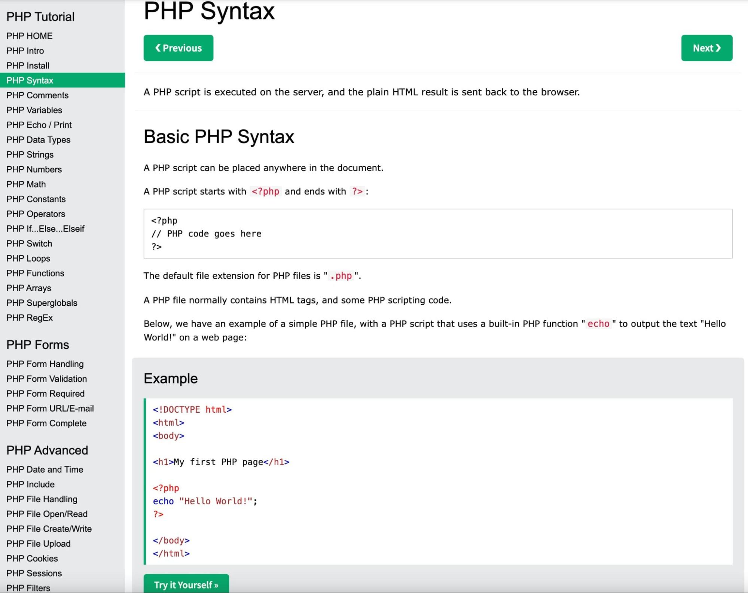This screenshot has width=748, height=593.
Task: Open PHP Form Validation chapter
Action: point(46,379)
